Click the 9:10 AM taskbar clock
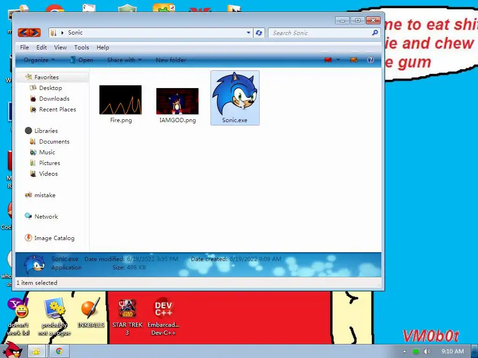The width and height of the screenshot is (478, 358). tap(453, 351)
